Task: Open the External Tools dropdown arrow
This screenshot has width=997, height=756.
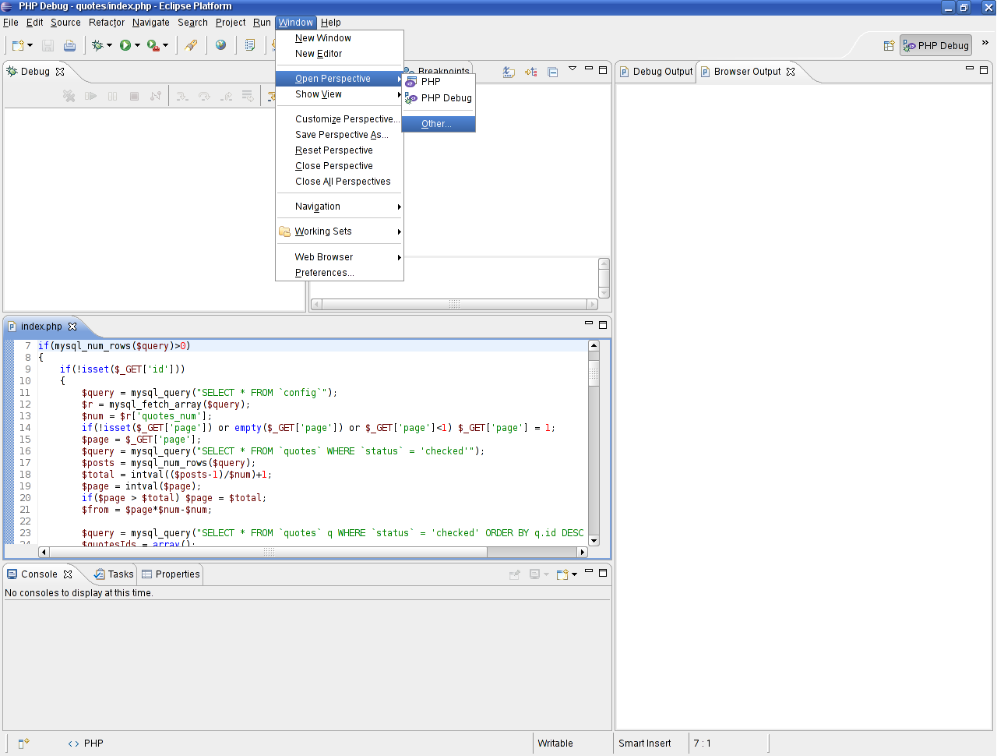Action: click(x=165, y=45)
